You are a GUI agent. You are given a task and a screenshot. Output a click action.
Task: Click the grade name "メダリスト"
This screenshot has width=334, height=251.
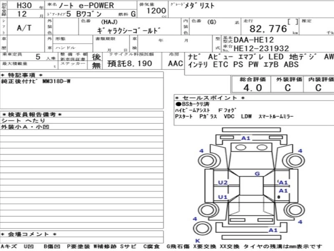click(x=199, y=5)
